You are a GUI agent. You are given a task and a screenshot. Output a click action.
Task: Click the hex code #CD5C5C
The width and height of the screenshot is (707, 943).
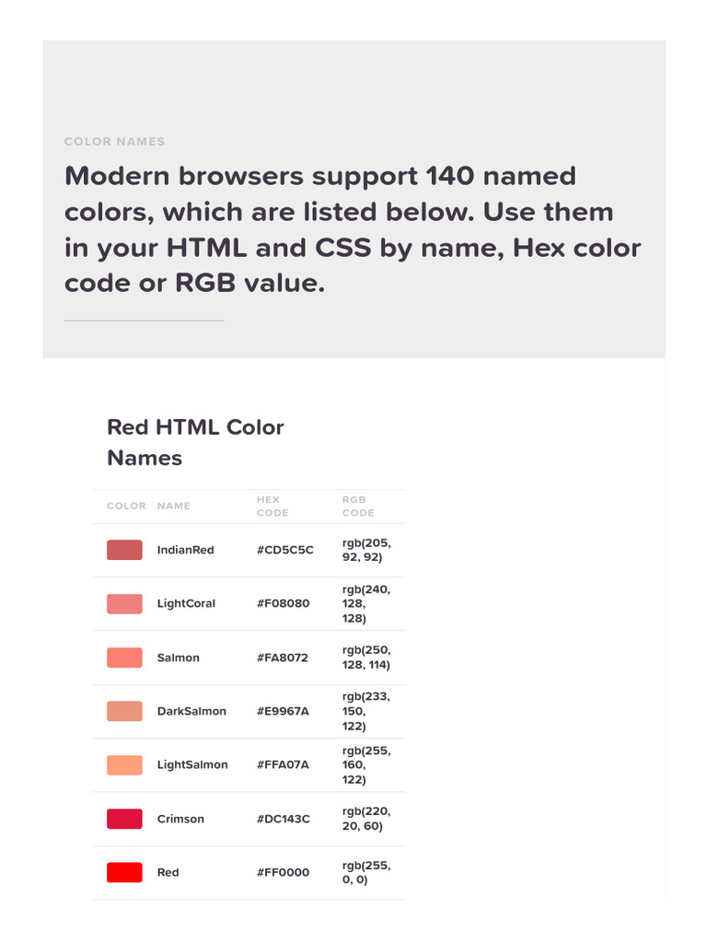pos(284,550)
